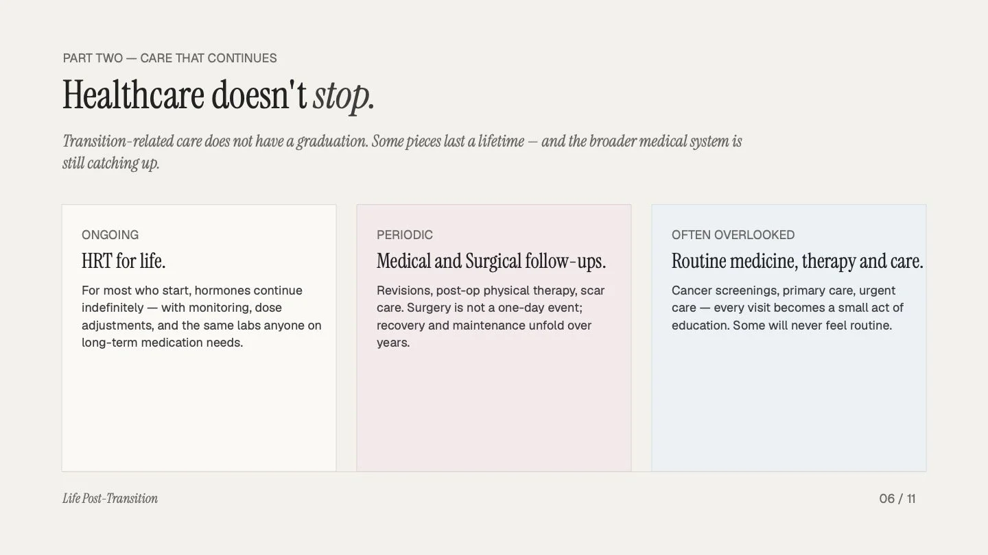Select the paragraph about hormones continuing indefinitely

click(202, 317)
